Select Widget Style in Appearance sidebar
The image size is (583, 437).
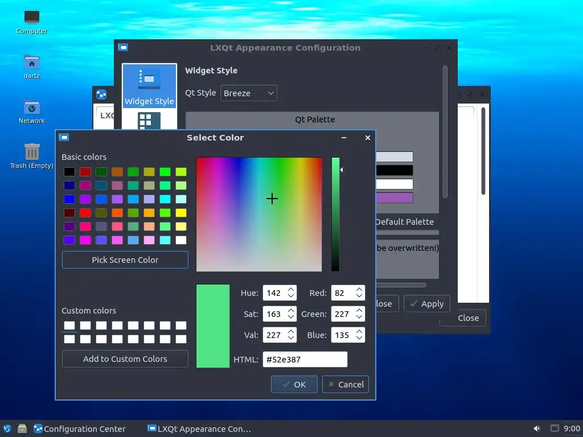[x=149, y=86]
